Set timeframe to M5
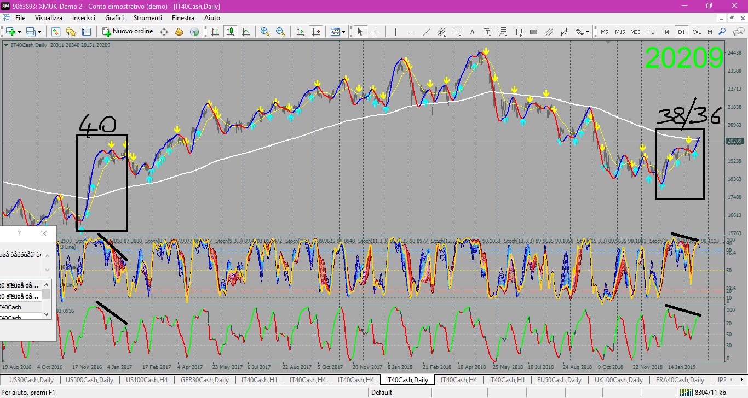Image resolution: width=748 pixels, height=398 pixels. coord(605,32)
